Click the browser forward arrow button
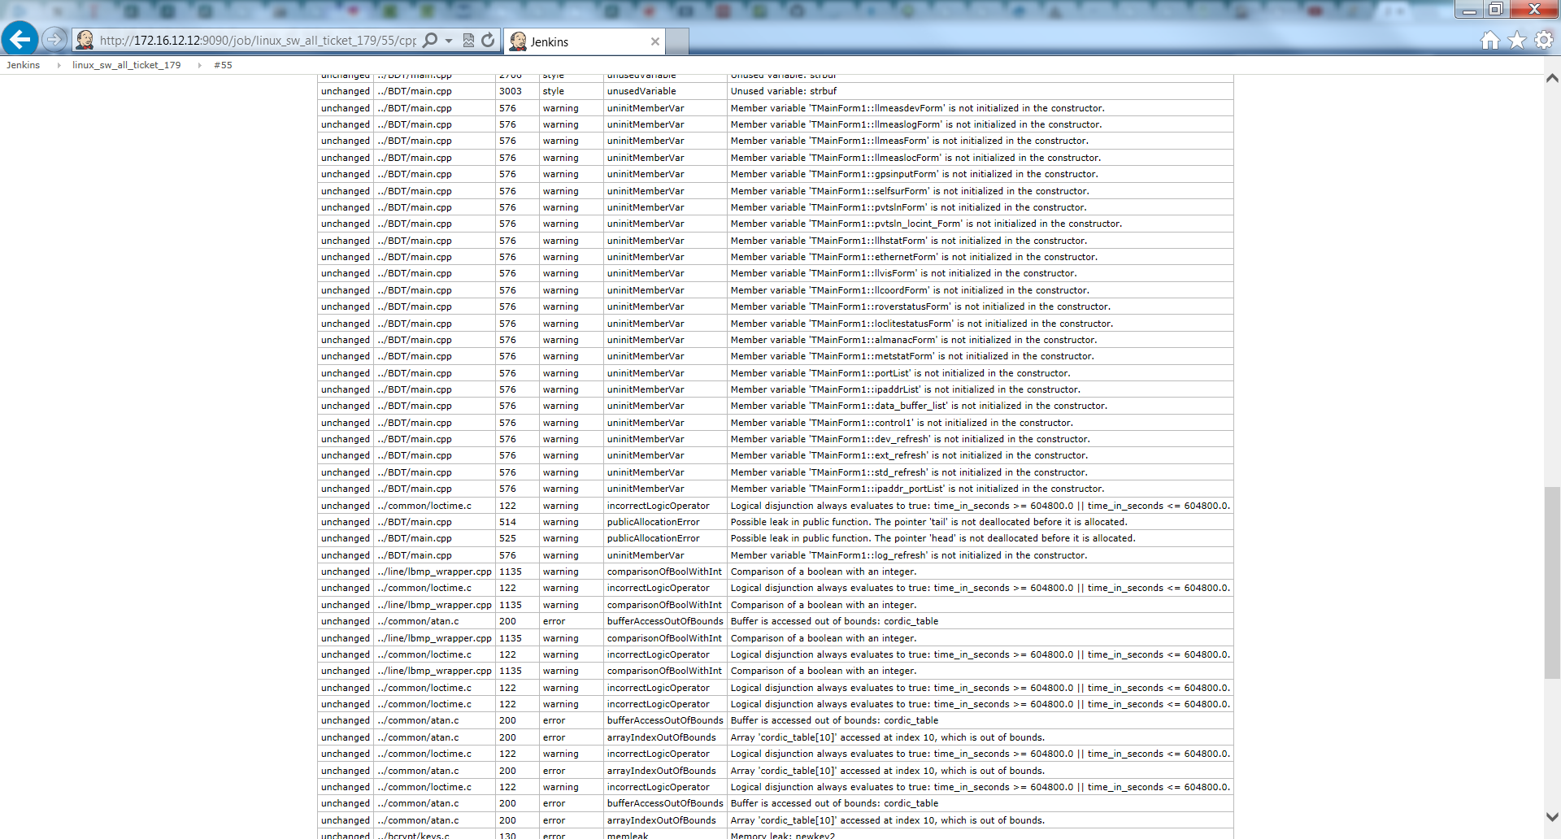This screenshot has height=839, width=1561. coord(54,39)
